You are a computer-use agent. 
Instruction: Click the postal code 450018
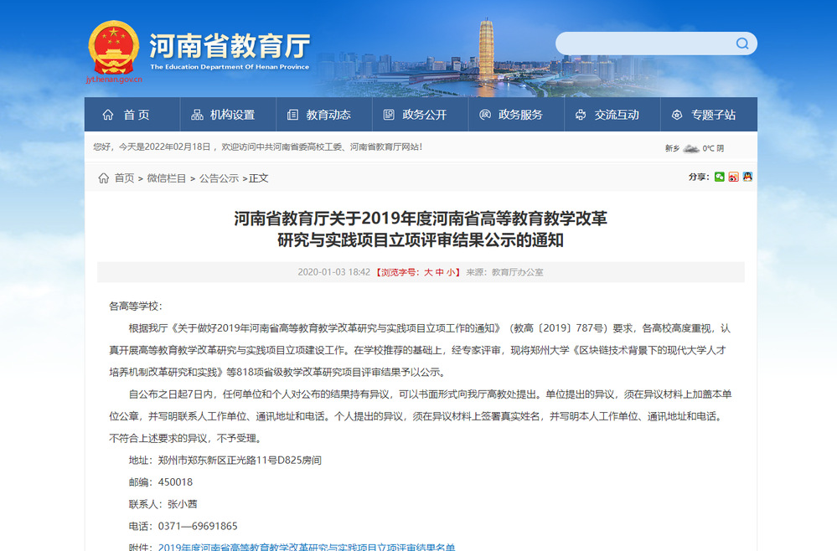pyautogui.click(x=175, y=482)
